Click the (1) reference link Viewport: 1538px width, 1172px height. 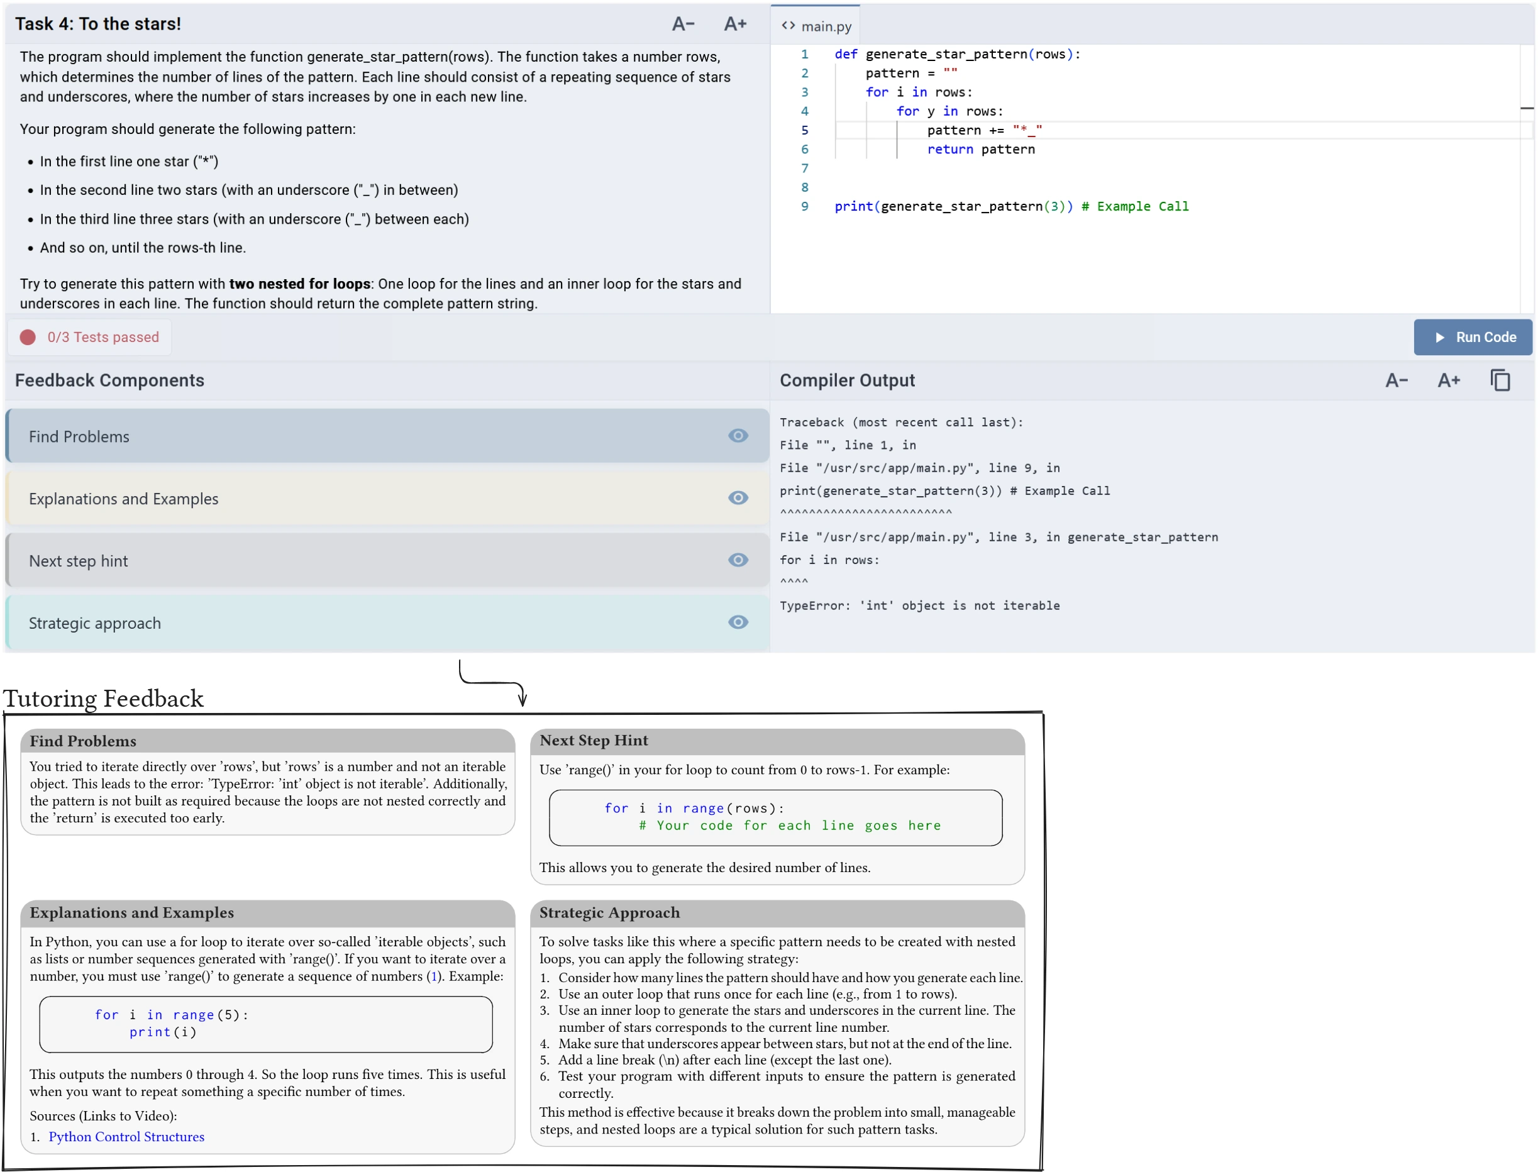[x=434, y=976]
